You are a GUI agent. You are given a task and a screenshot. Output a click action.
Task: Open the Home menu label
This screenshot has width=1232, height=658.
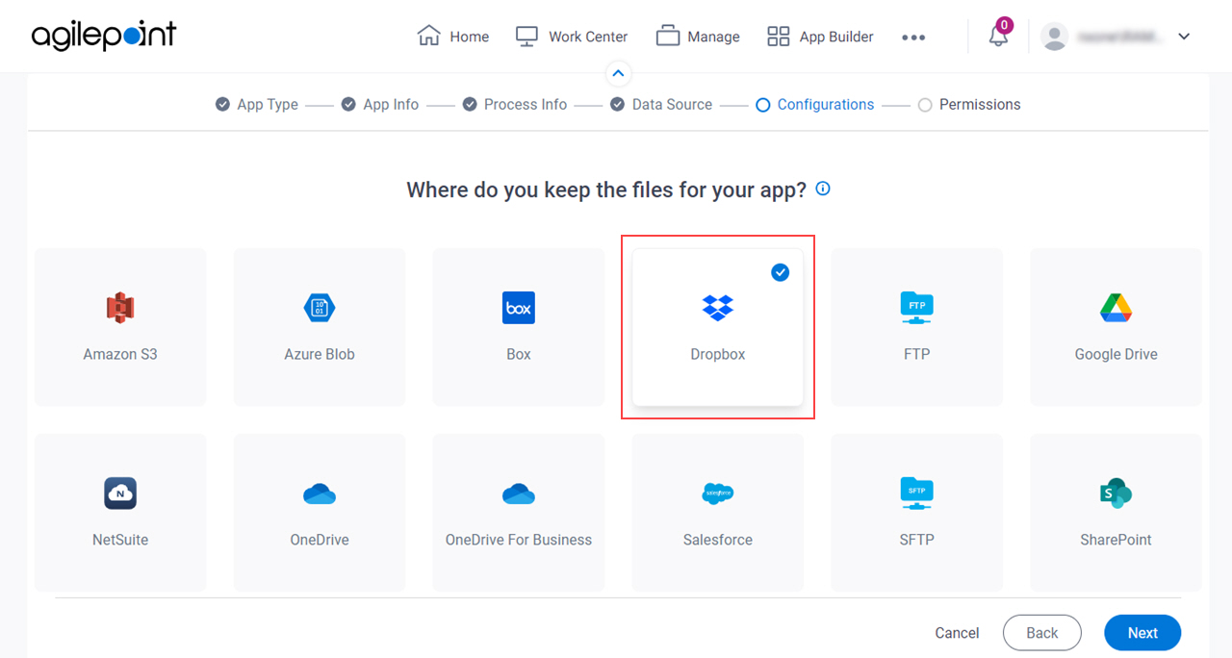(470, 37)
